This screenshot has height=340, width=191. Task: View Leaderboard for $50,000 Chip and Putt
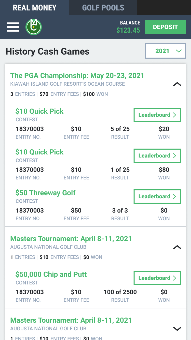click(157, 278)
